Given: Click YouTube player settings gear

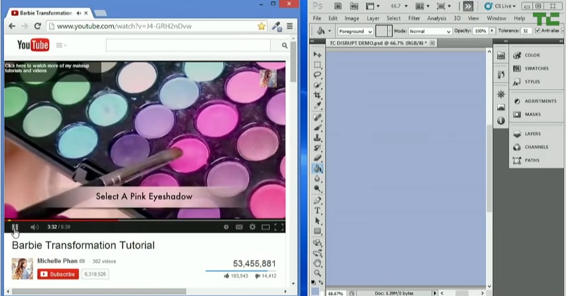Looking at the screenshot, I should click(252, 226).
